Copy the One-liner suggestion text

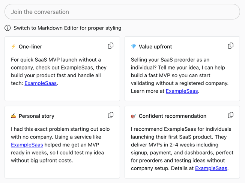111,46
